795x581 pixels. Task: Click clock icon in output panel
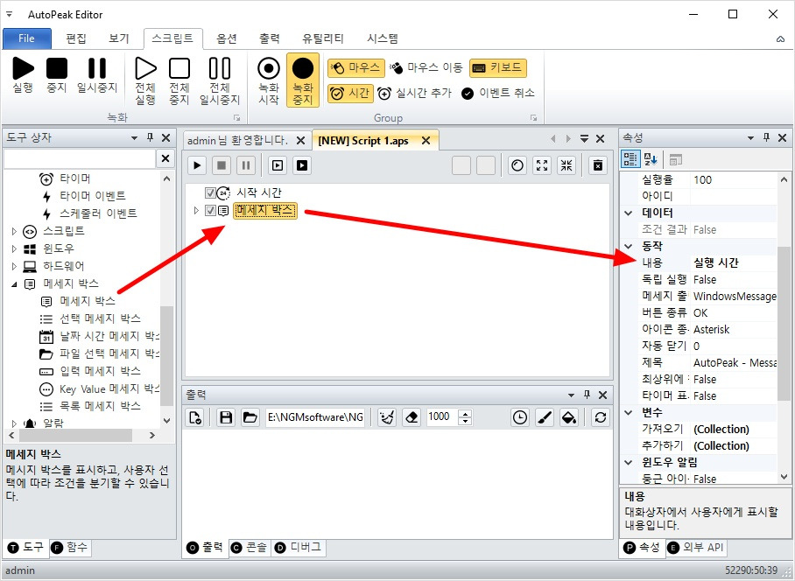520,417
